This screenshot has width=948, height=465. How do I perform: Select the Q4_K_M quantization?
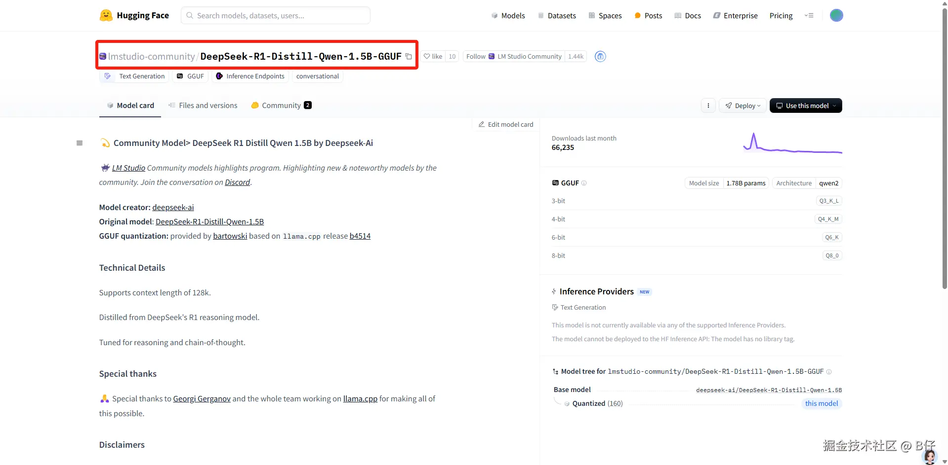(828, 219)
